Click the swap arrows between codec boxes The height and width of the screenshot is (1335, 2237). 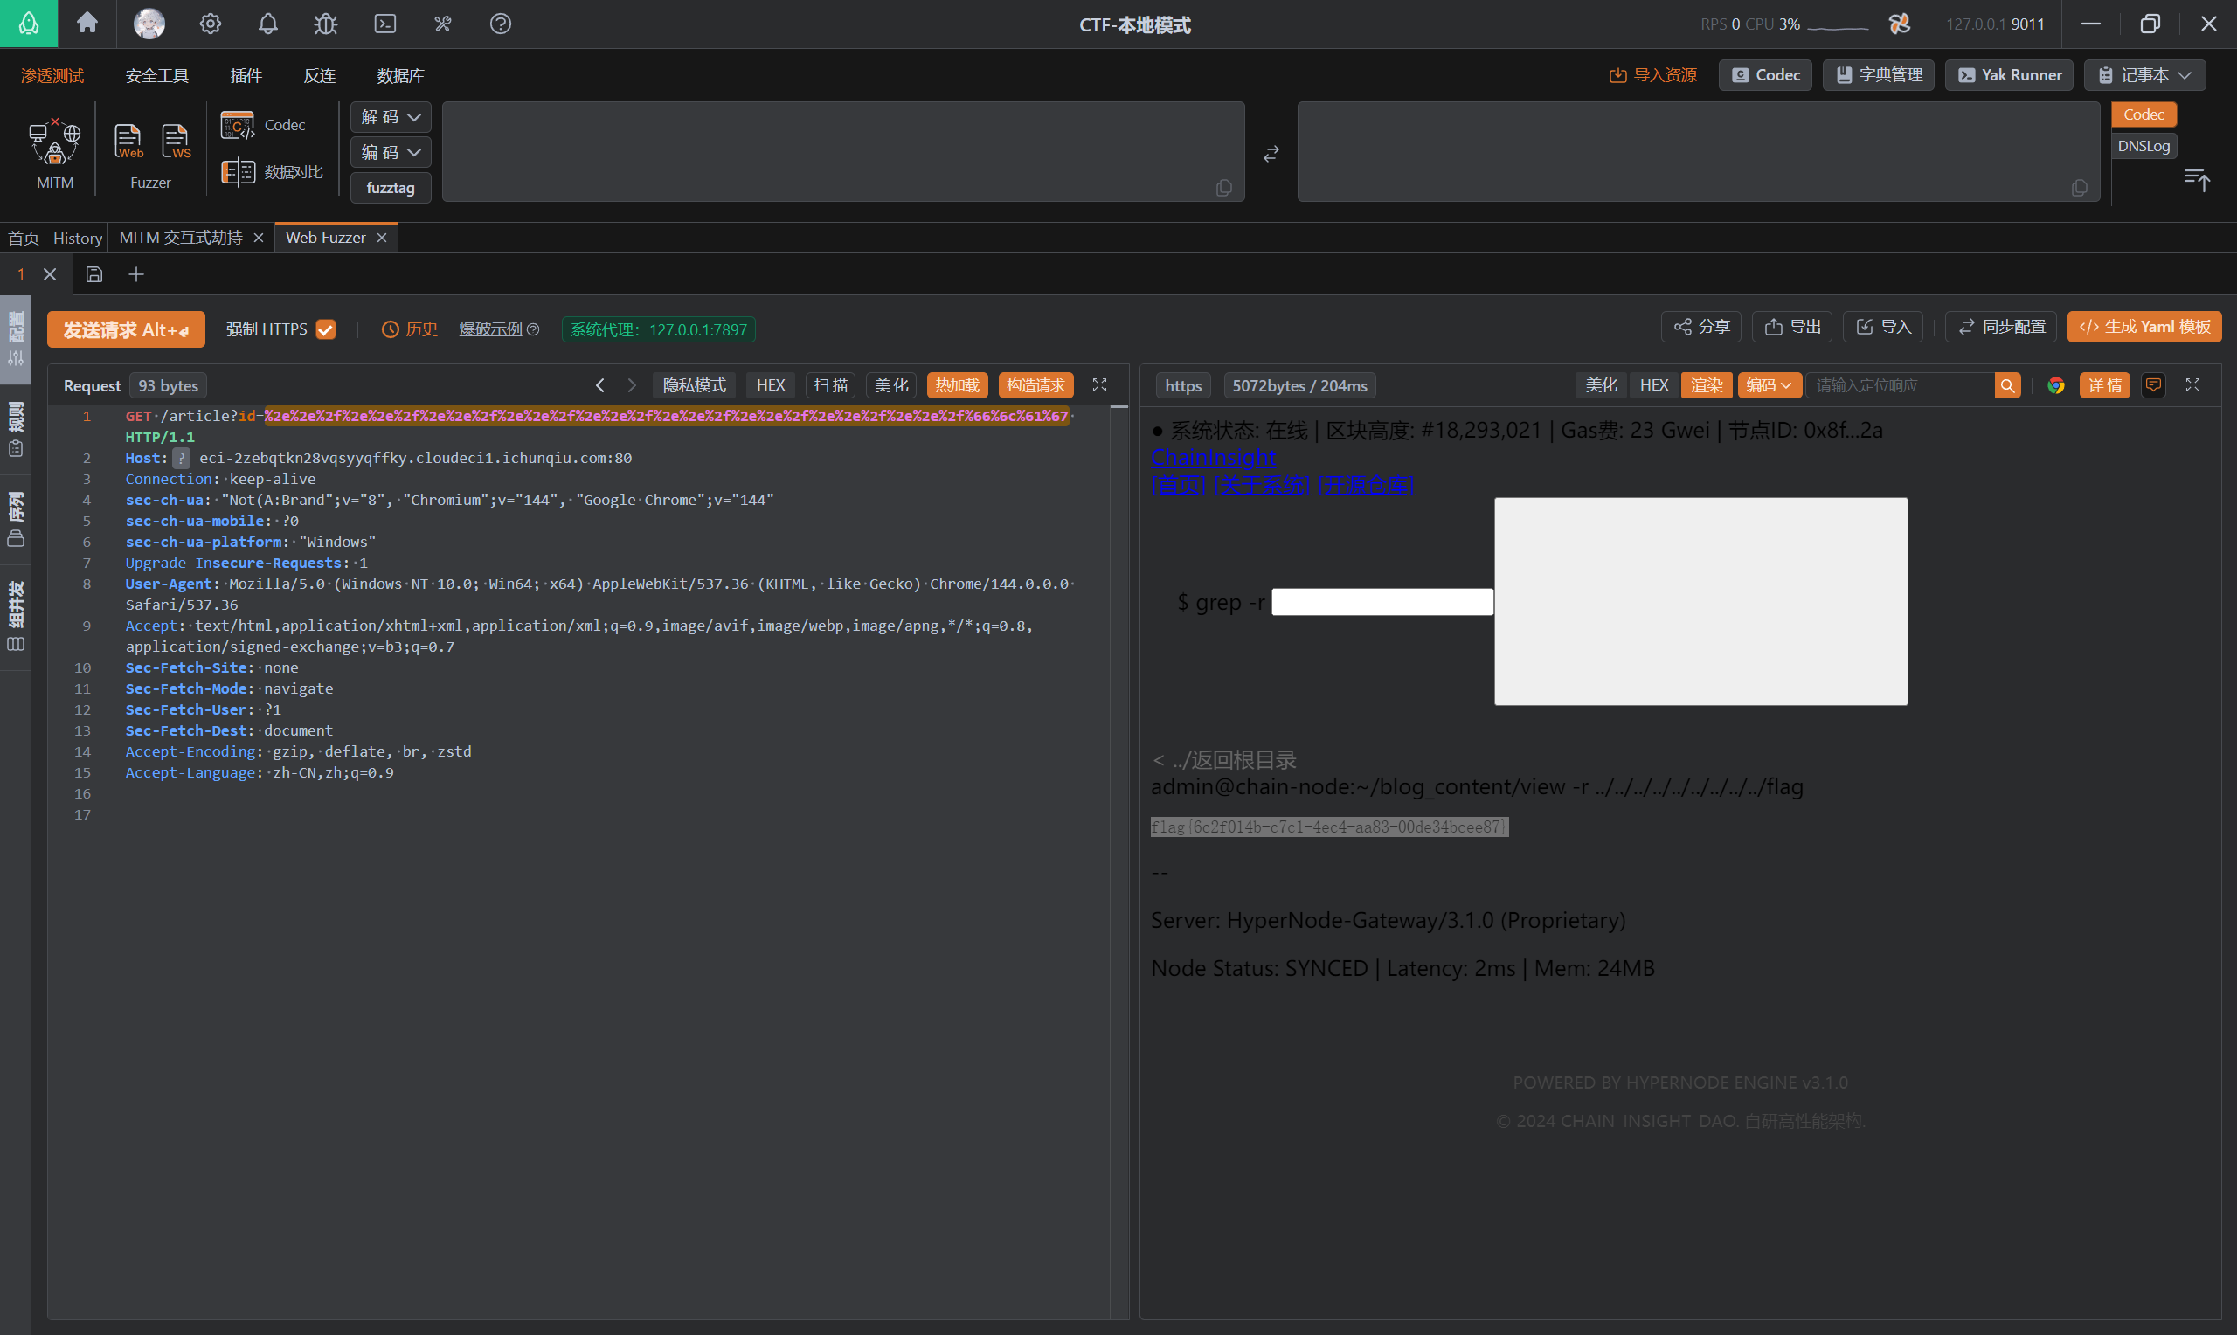coord(1271,154)
